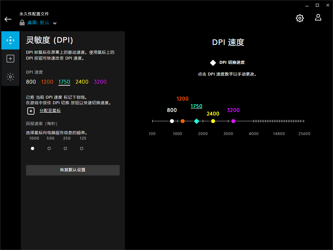Click the back arrow icon

(8, 19)
